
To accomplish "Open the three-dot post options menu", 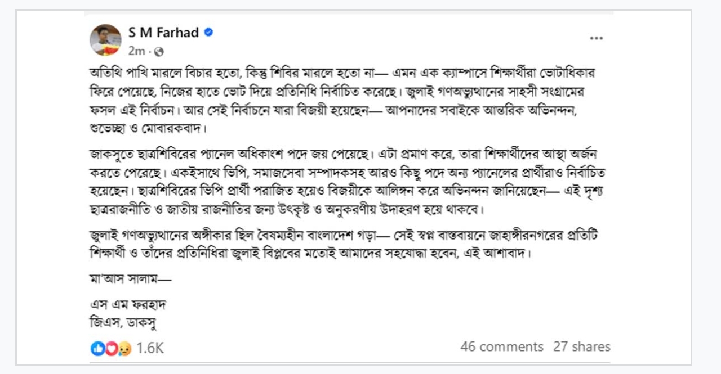I will click(596, 38).
